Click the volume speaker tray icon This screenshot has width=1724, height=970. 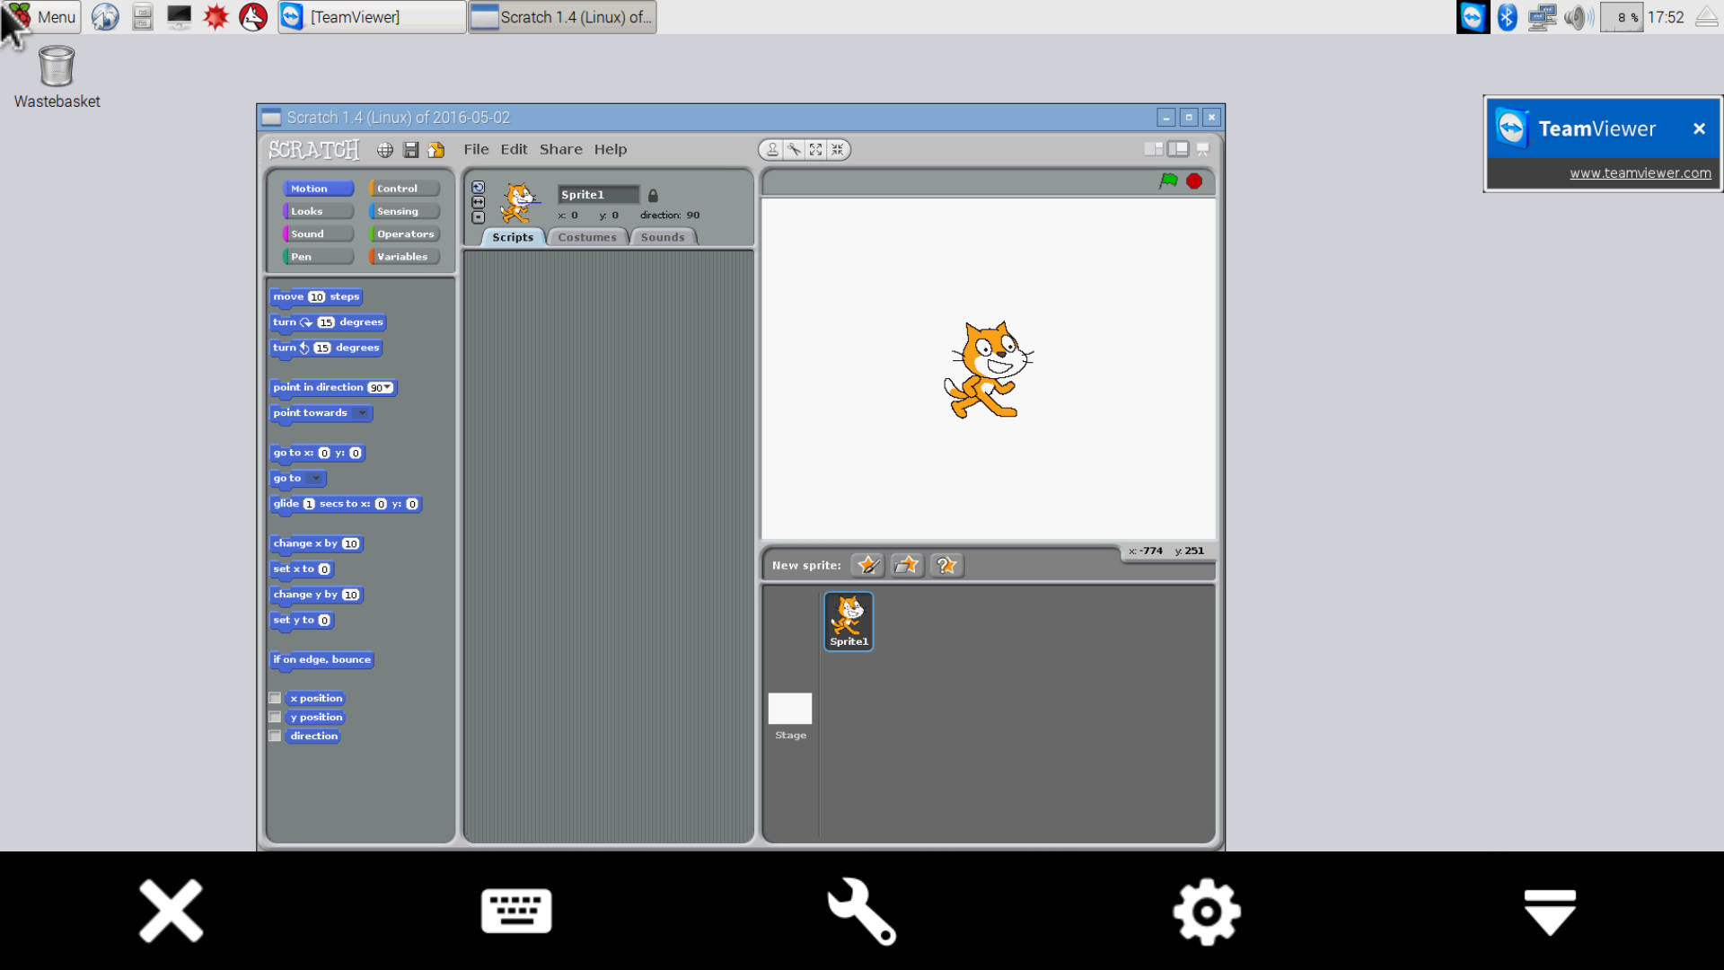pos(1579,17)
